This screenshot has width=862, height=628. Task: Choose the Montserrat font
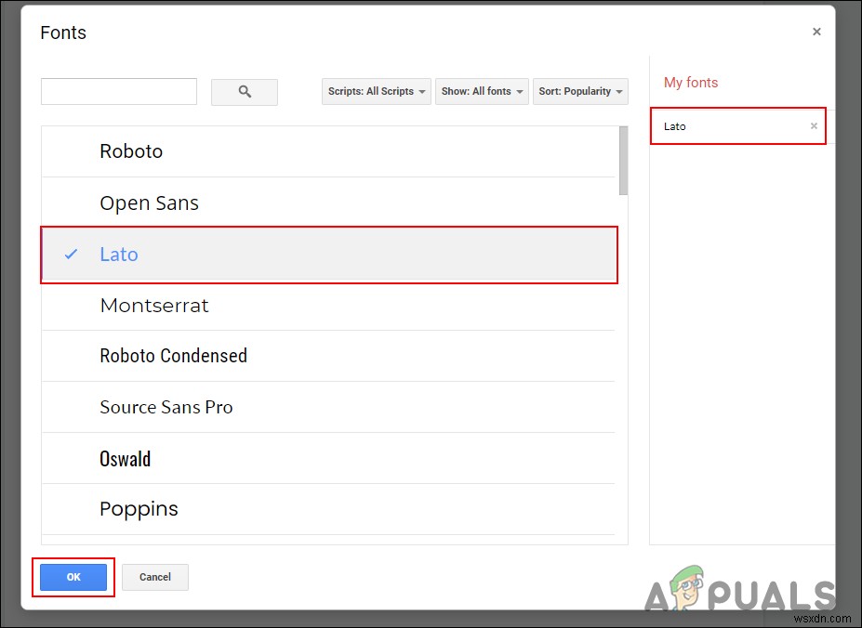click(x=154, y=306)
